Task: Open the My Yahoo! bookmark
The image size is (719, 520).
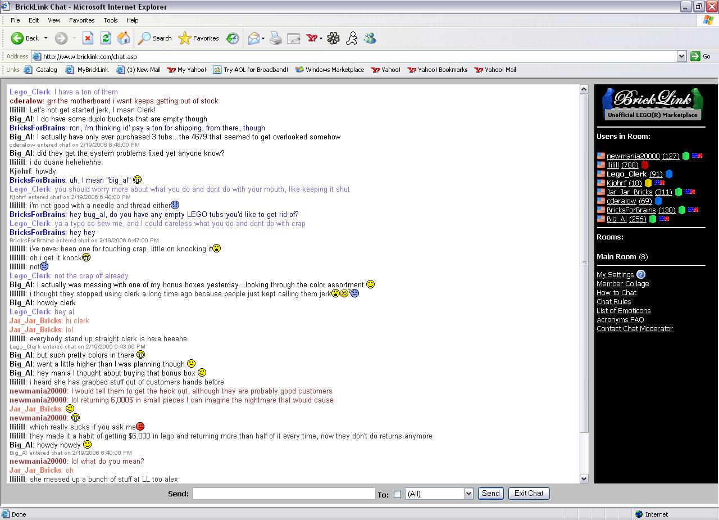Action: 187,70
